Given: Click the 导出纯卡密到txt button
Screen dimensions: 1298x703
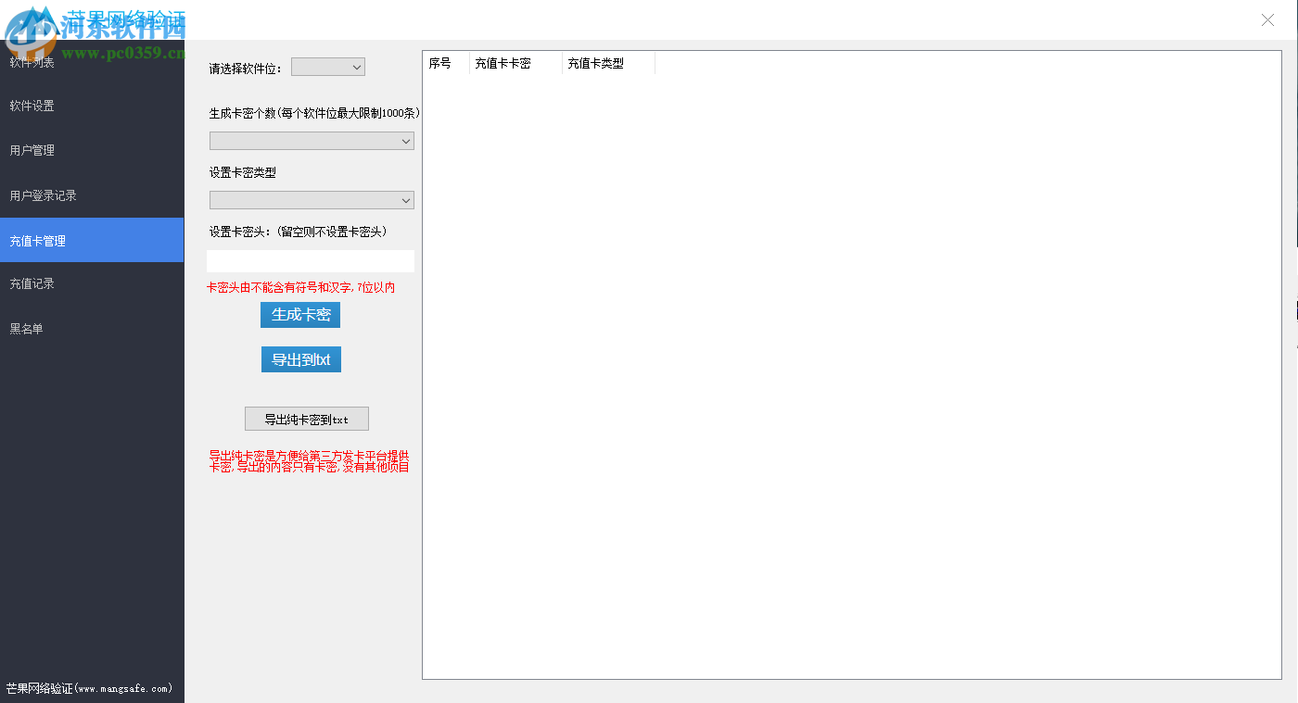Looking at the screenshot, I should (306, 418).
